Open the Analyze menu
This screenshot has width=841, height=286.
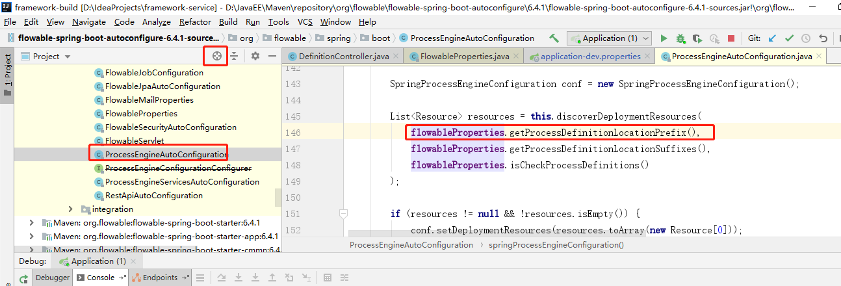point(156,22)
